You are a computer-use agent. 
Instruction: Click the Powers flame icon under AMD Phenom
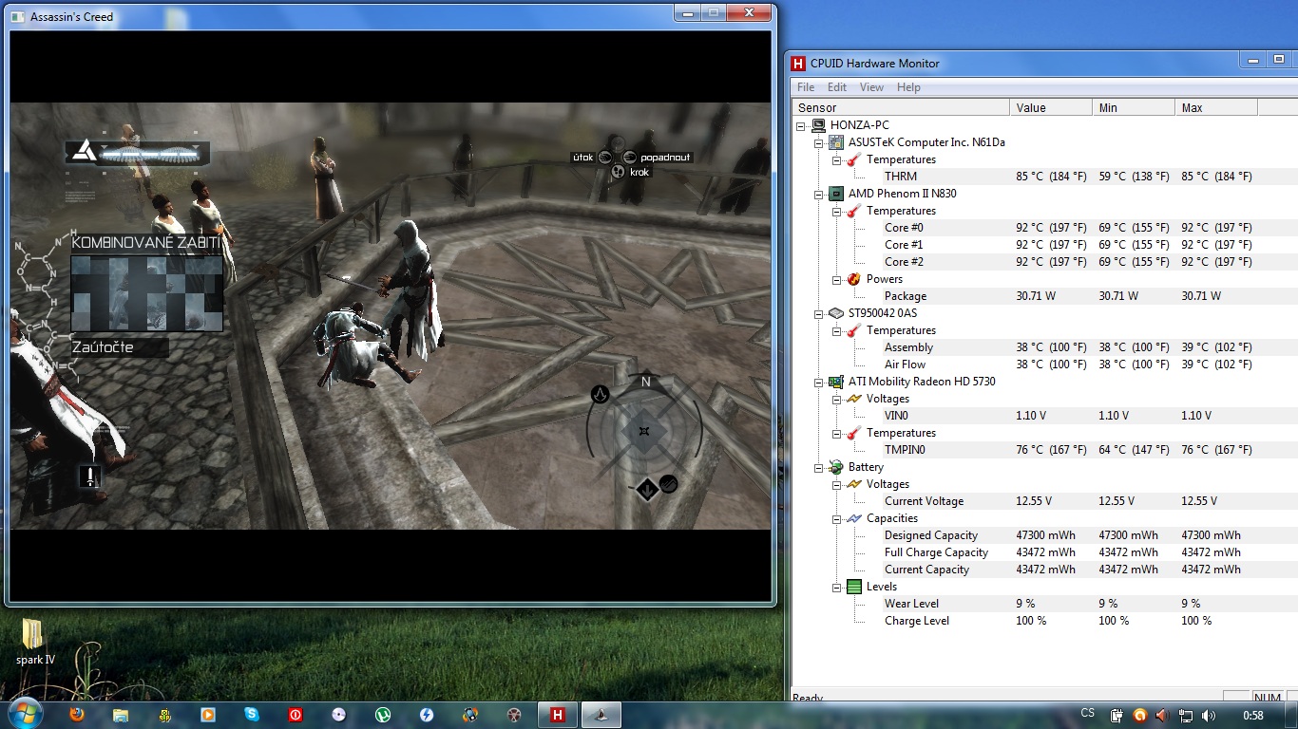coord(854,279)
